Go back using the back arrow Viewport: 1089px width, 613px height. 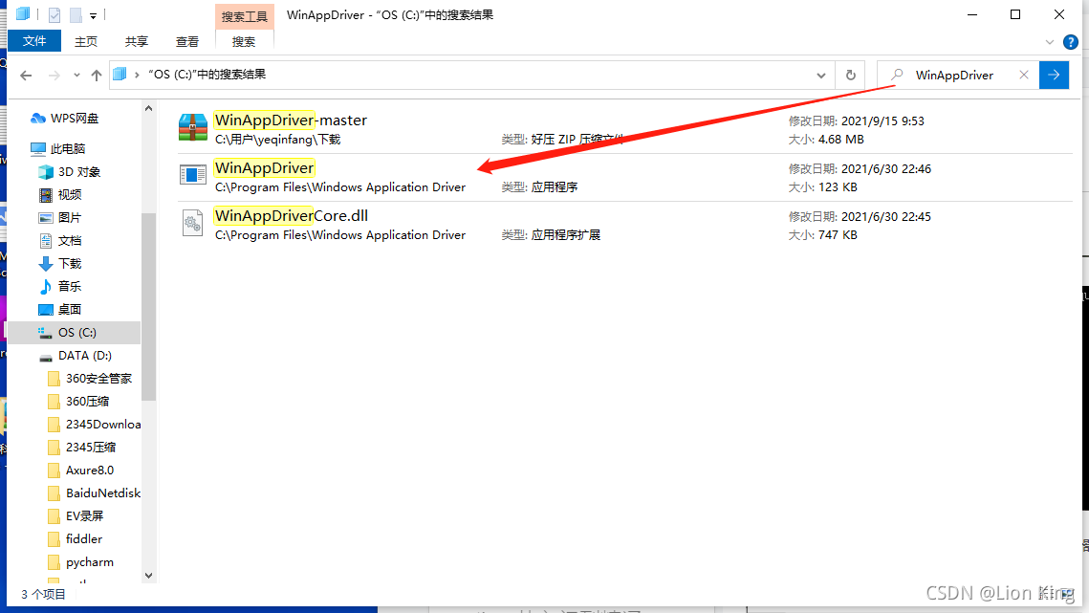[x=27, y=75]
